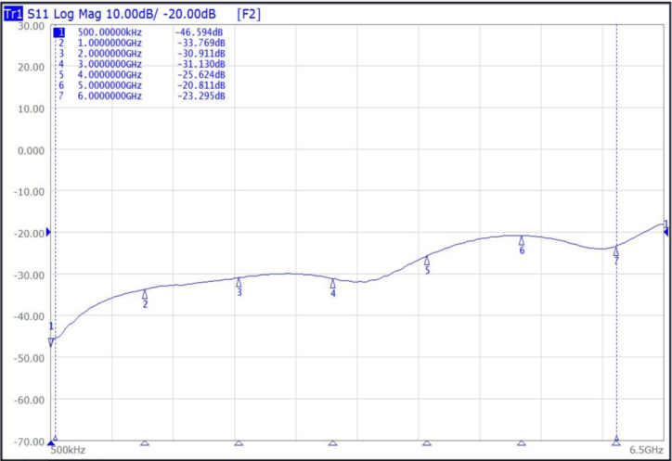Click the 500kHz start frequency label
This screenshot has height=461, width=672.
coord(68,450)
